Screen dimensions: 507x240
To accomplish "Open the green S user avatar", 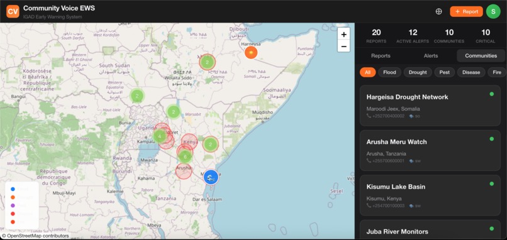I will tap(493, 12).
